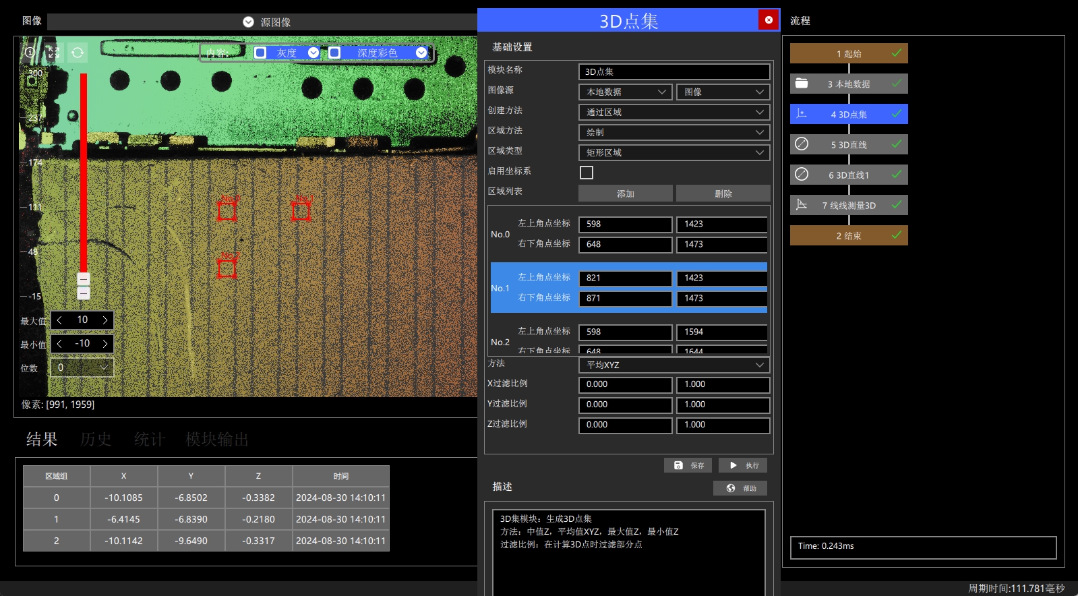The image size is (1078, 596).
Task: Click No.1 bottom-right X field 871
Action: [626, 299]
